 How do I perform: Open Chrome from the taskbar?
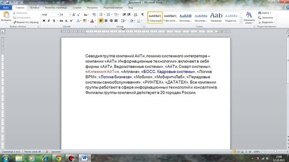coord(58,158)
